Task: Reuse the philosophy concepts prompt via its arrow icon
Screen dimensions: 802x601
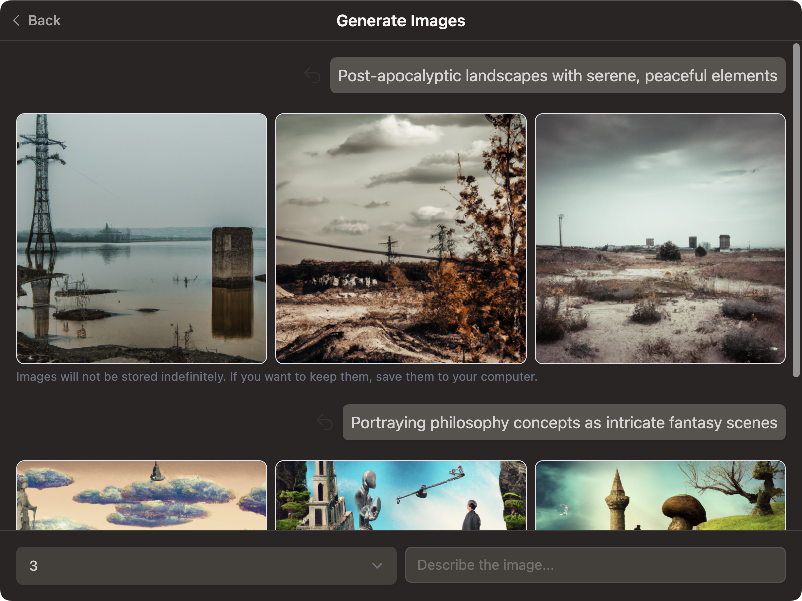Action: [x=325, y=422]
